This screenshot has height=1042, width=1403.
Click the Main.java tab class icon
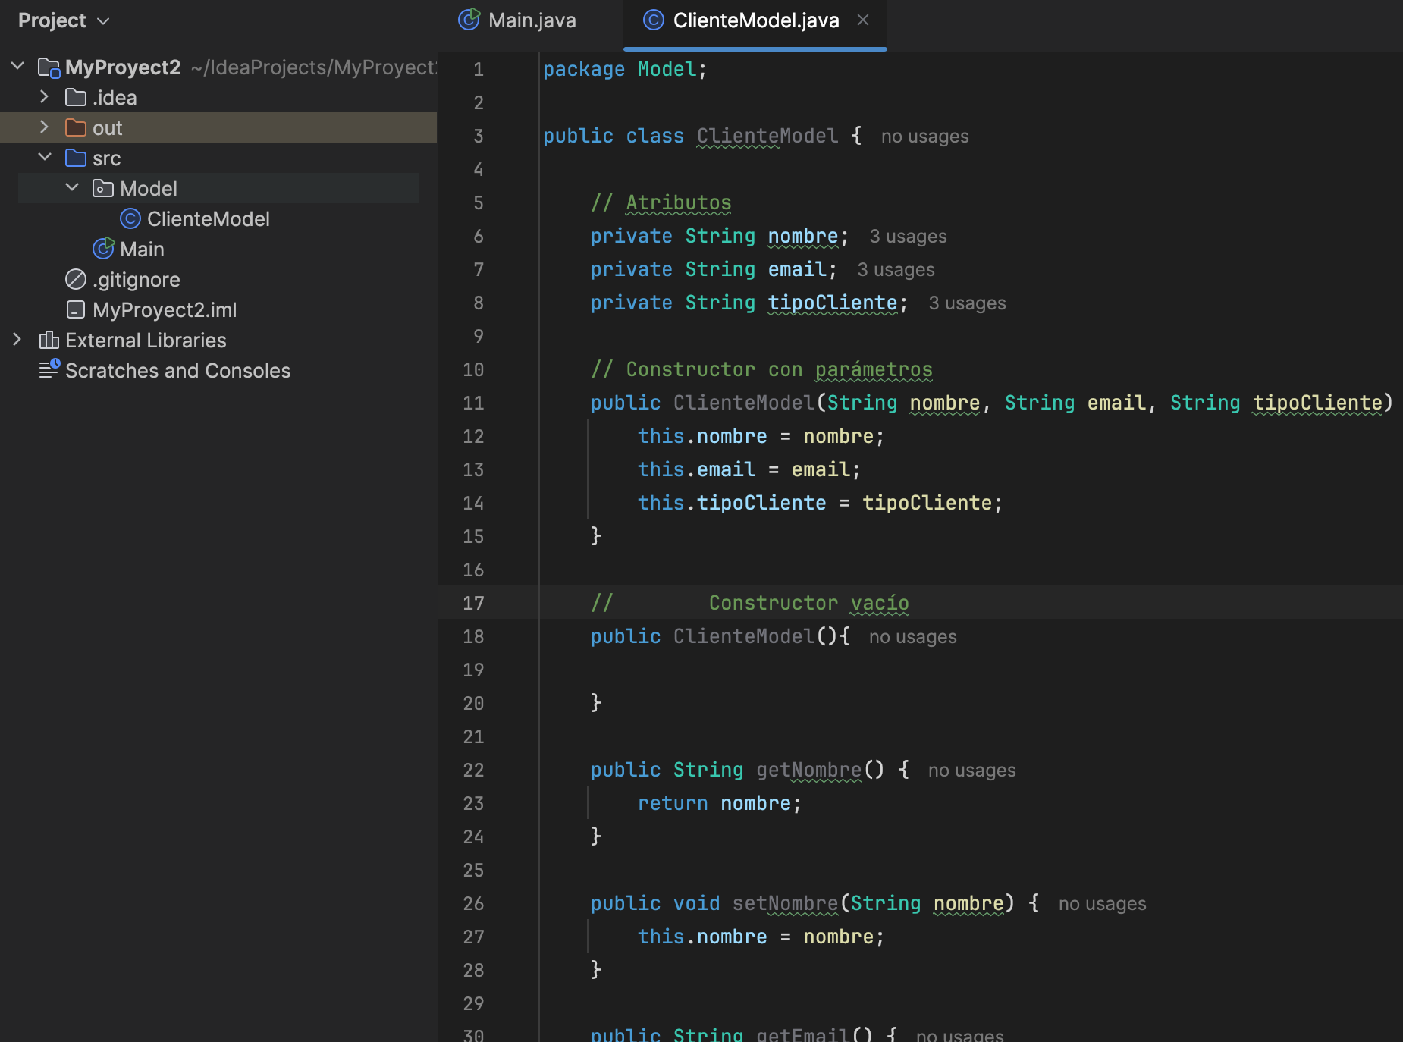(x=469, y=19)
